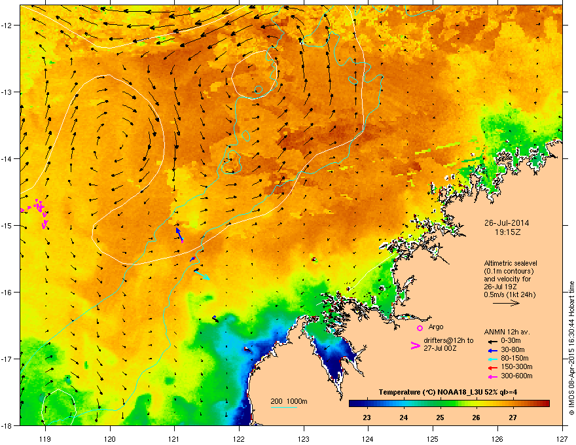This screenshot has width=576, height=445.
Task: Click the blue mooring current arrow near 121E
Action: [x=179, y=235]
